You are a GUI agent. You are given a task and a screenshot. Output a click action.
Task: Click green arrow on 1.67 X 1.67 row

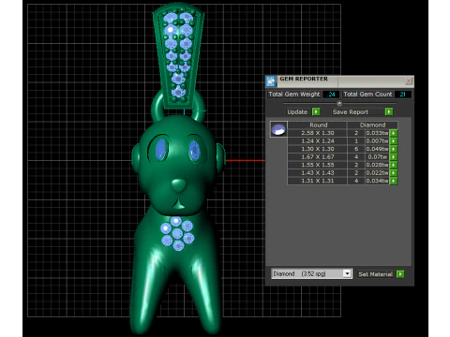[394, 157]
